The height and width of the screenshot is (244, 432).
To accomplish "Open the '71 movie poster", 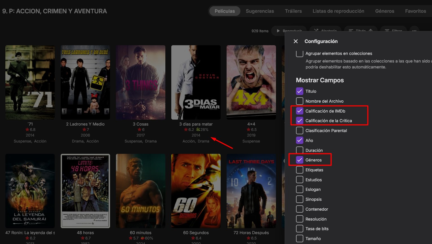I will (30, 82).
